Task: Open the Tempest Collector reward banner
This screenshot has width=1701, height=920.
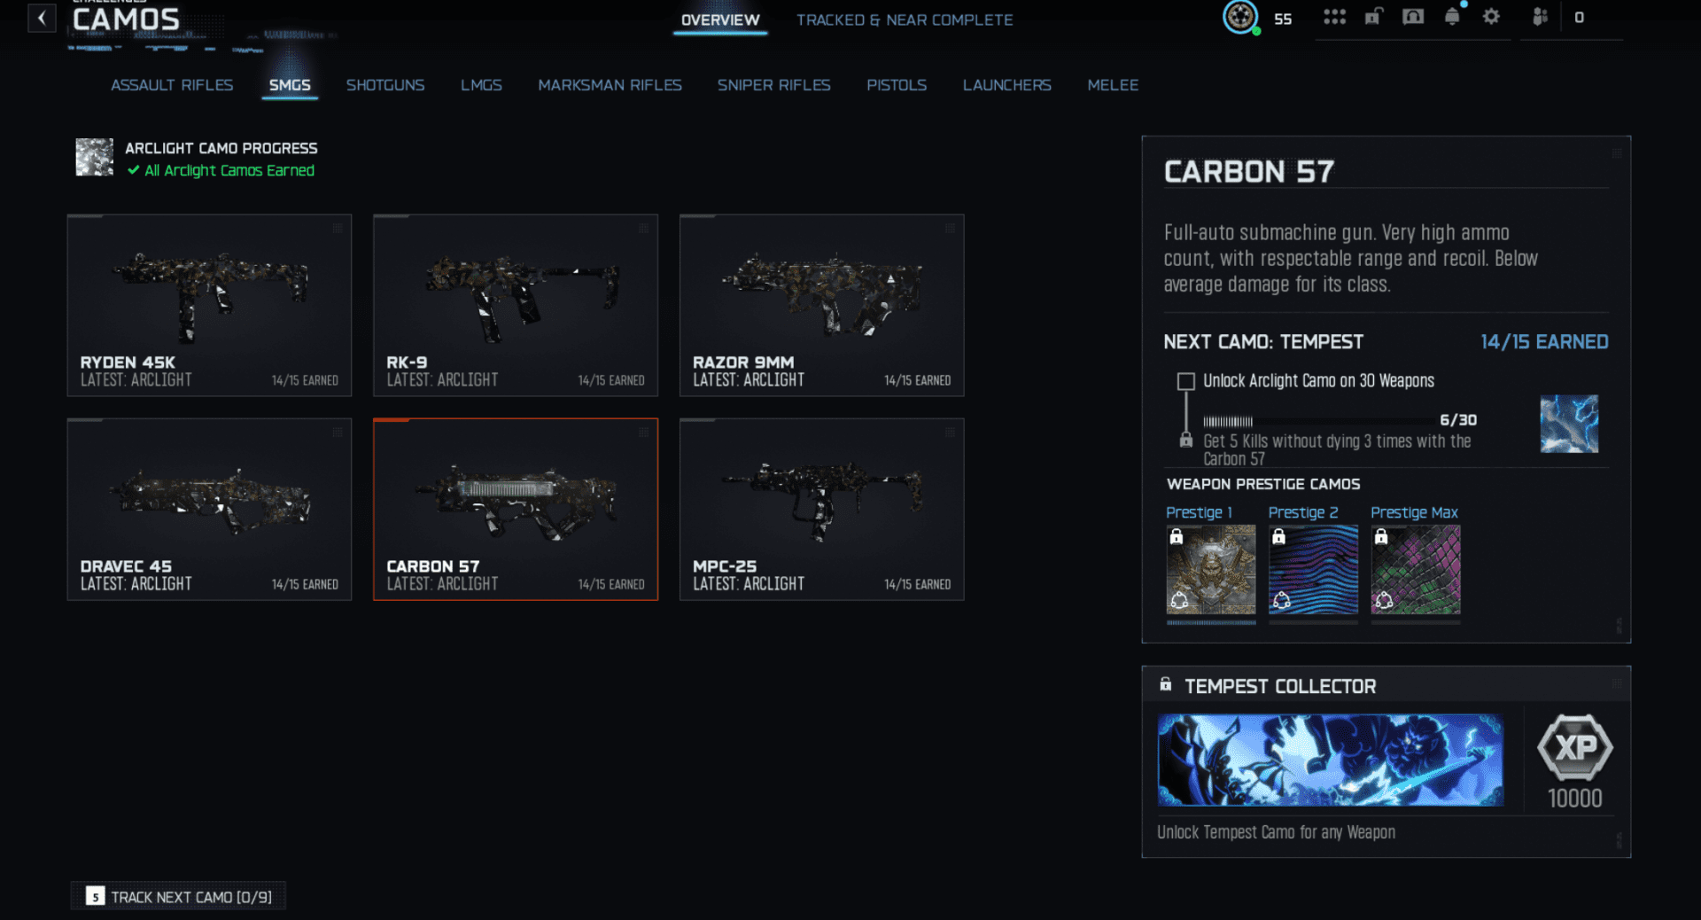Action: click(1330, 760)
